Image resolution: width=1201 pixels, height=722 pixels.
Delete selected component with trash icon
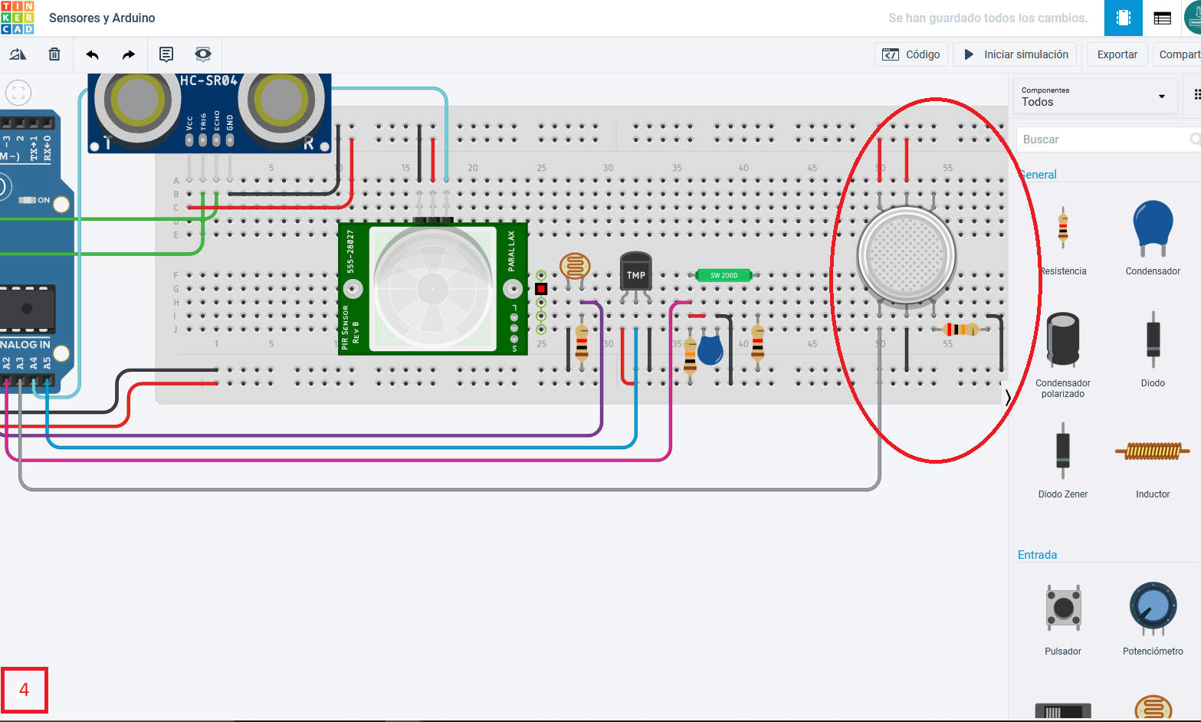tap(54, 54)
